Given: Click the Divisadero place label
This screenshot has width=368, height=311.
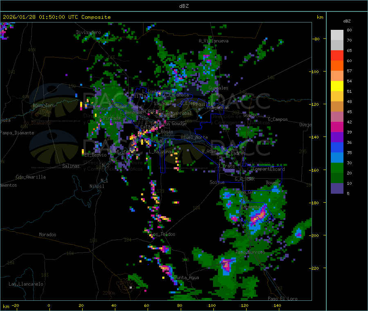Looking at the screenshot, I should click(88, 32).
